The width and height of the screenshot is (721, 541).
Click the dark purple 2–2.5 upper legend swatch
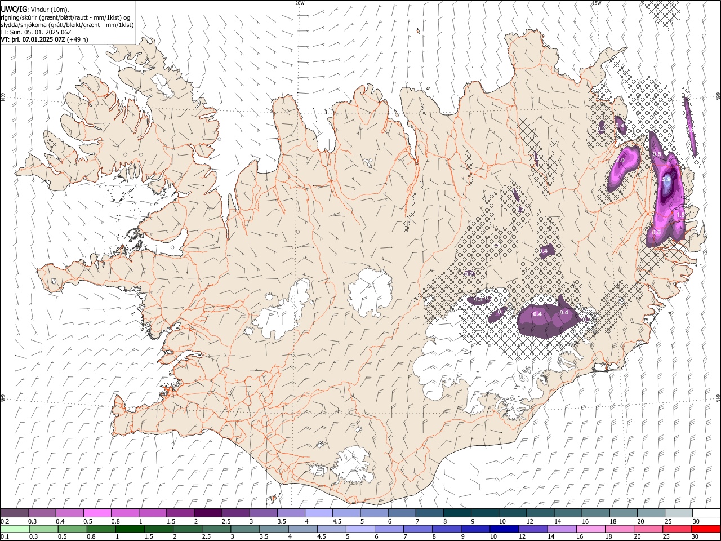208,513
